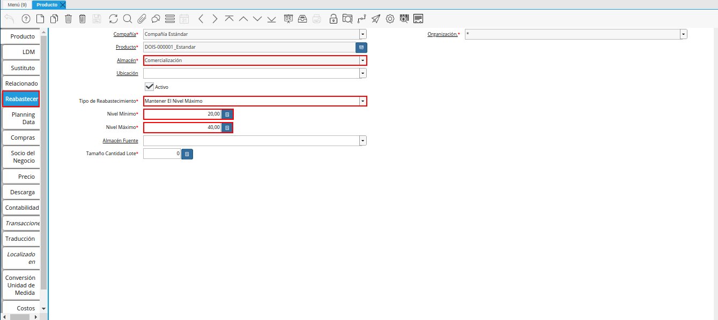Image resolution: width=718 pixels, height=320 pixels.
Task: Send the record using the paper plane icon
Action: [375, 18]
